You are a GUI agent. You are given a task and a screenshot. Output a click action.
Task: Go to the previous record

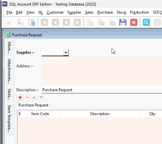click(x=55, y=22)
